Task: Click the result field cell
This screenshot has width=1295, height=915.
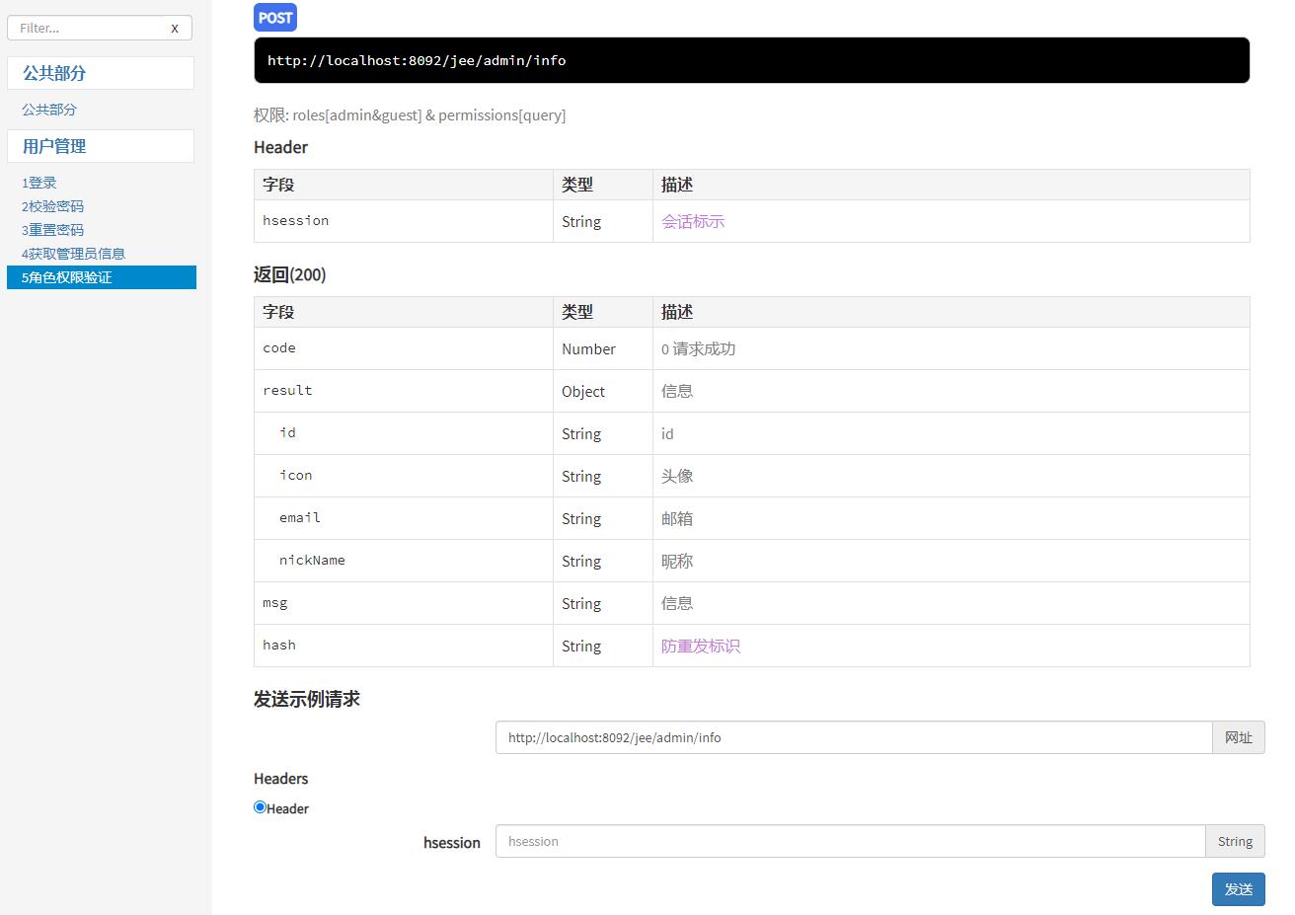Action: [x=404, y=391]
